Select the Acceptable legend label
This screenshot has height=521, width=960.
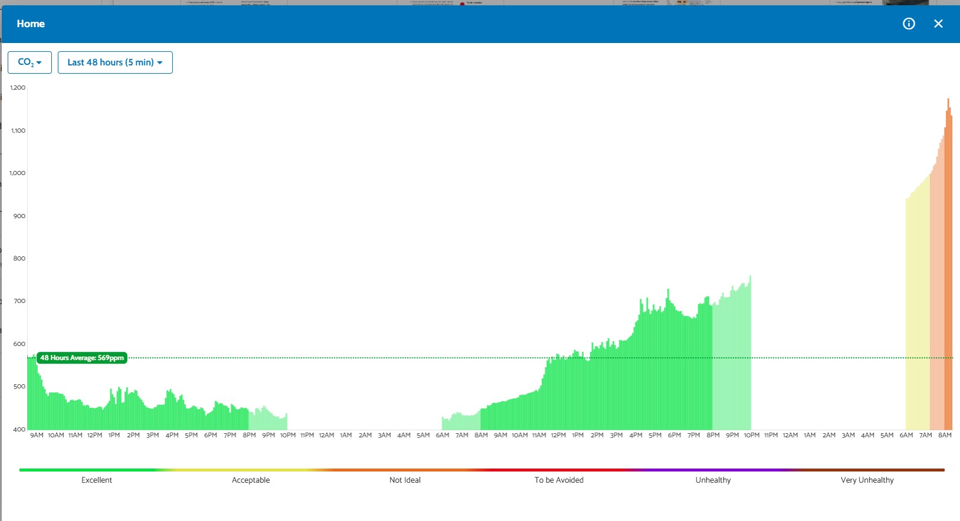(x=251, y=480)
